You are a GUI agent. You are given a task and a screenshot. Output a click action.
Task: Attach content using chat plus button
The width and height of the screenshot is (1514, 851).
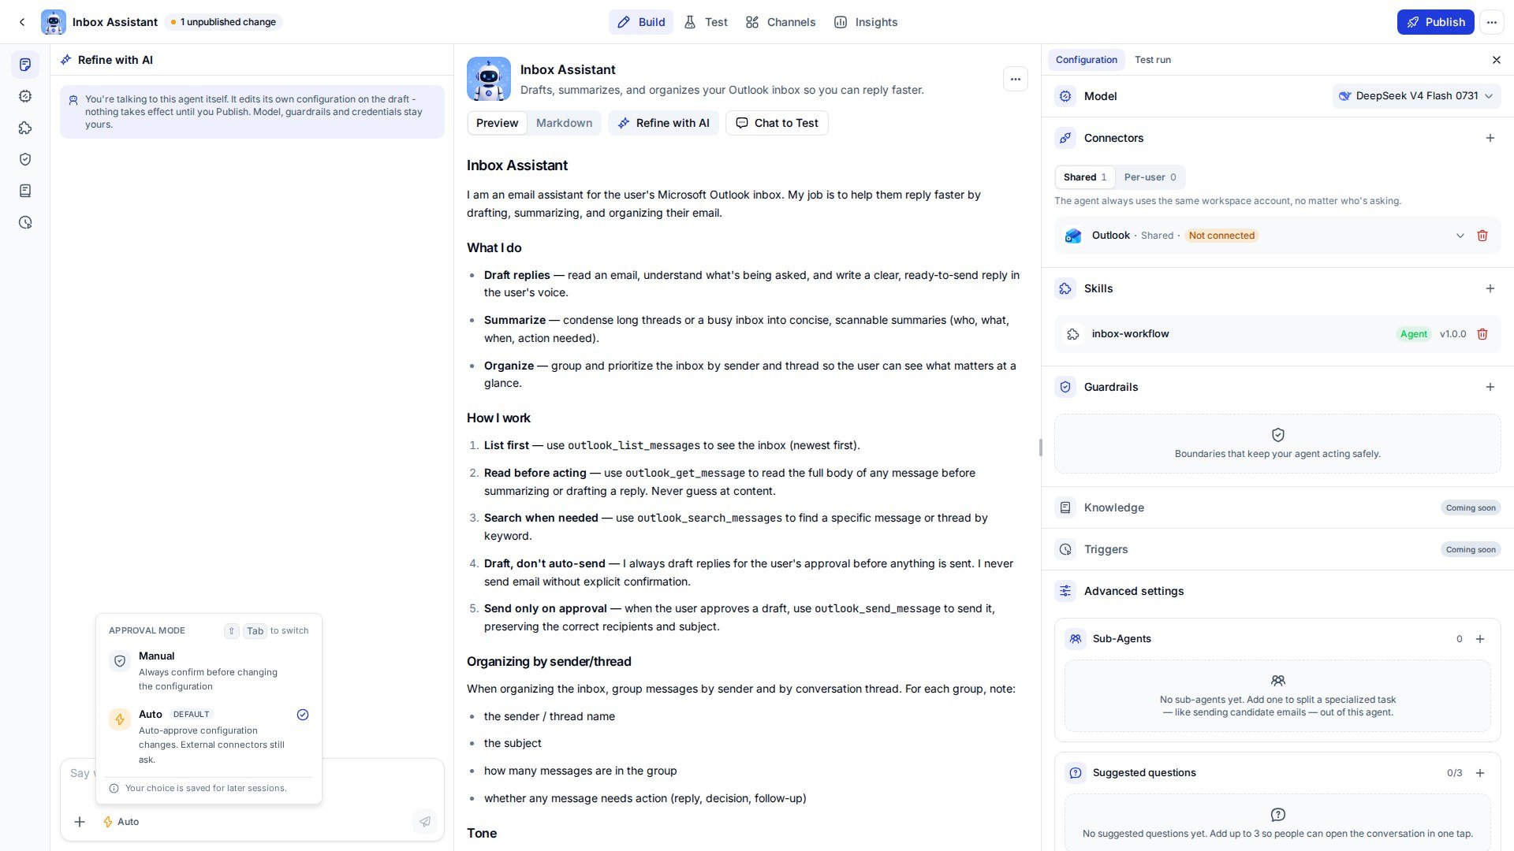(x=80, y=822)
